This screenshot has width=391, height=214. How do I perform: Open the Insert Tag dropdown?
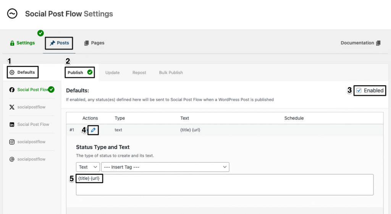click(165, 167)
